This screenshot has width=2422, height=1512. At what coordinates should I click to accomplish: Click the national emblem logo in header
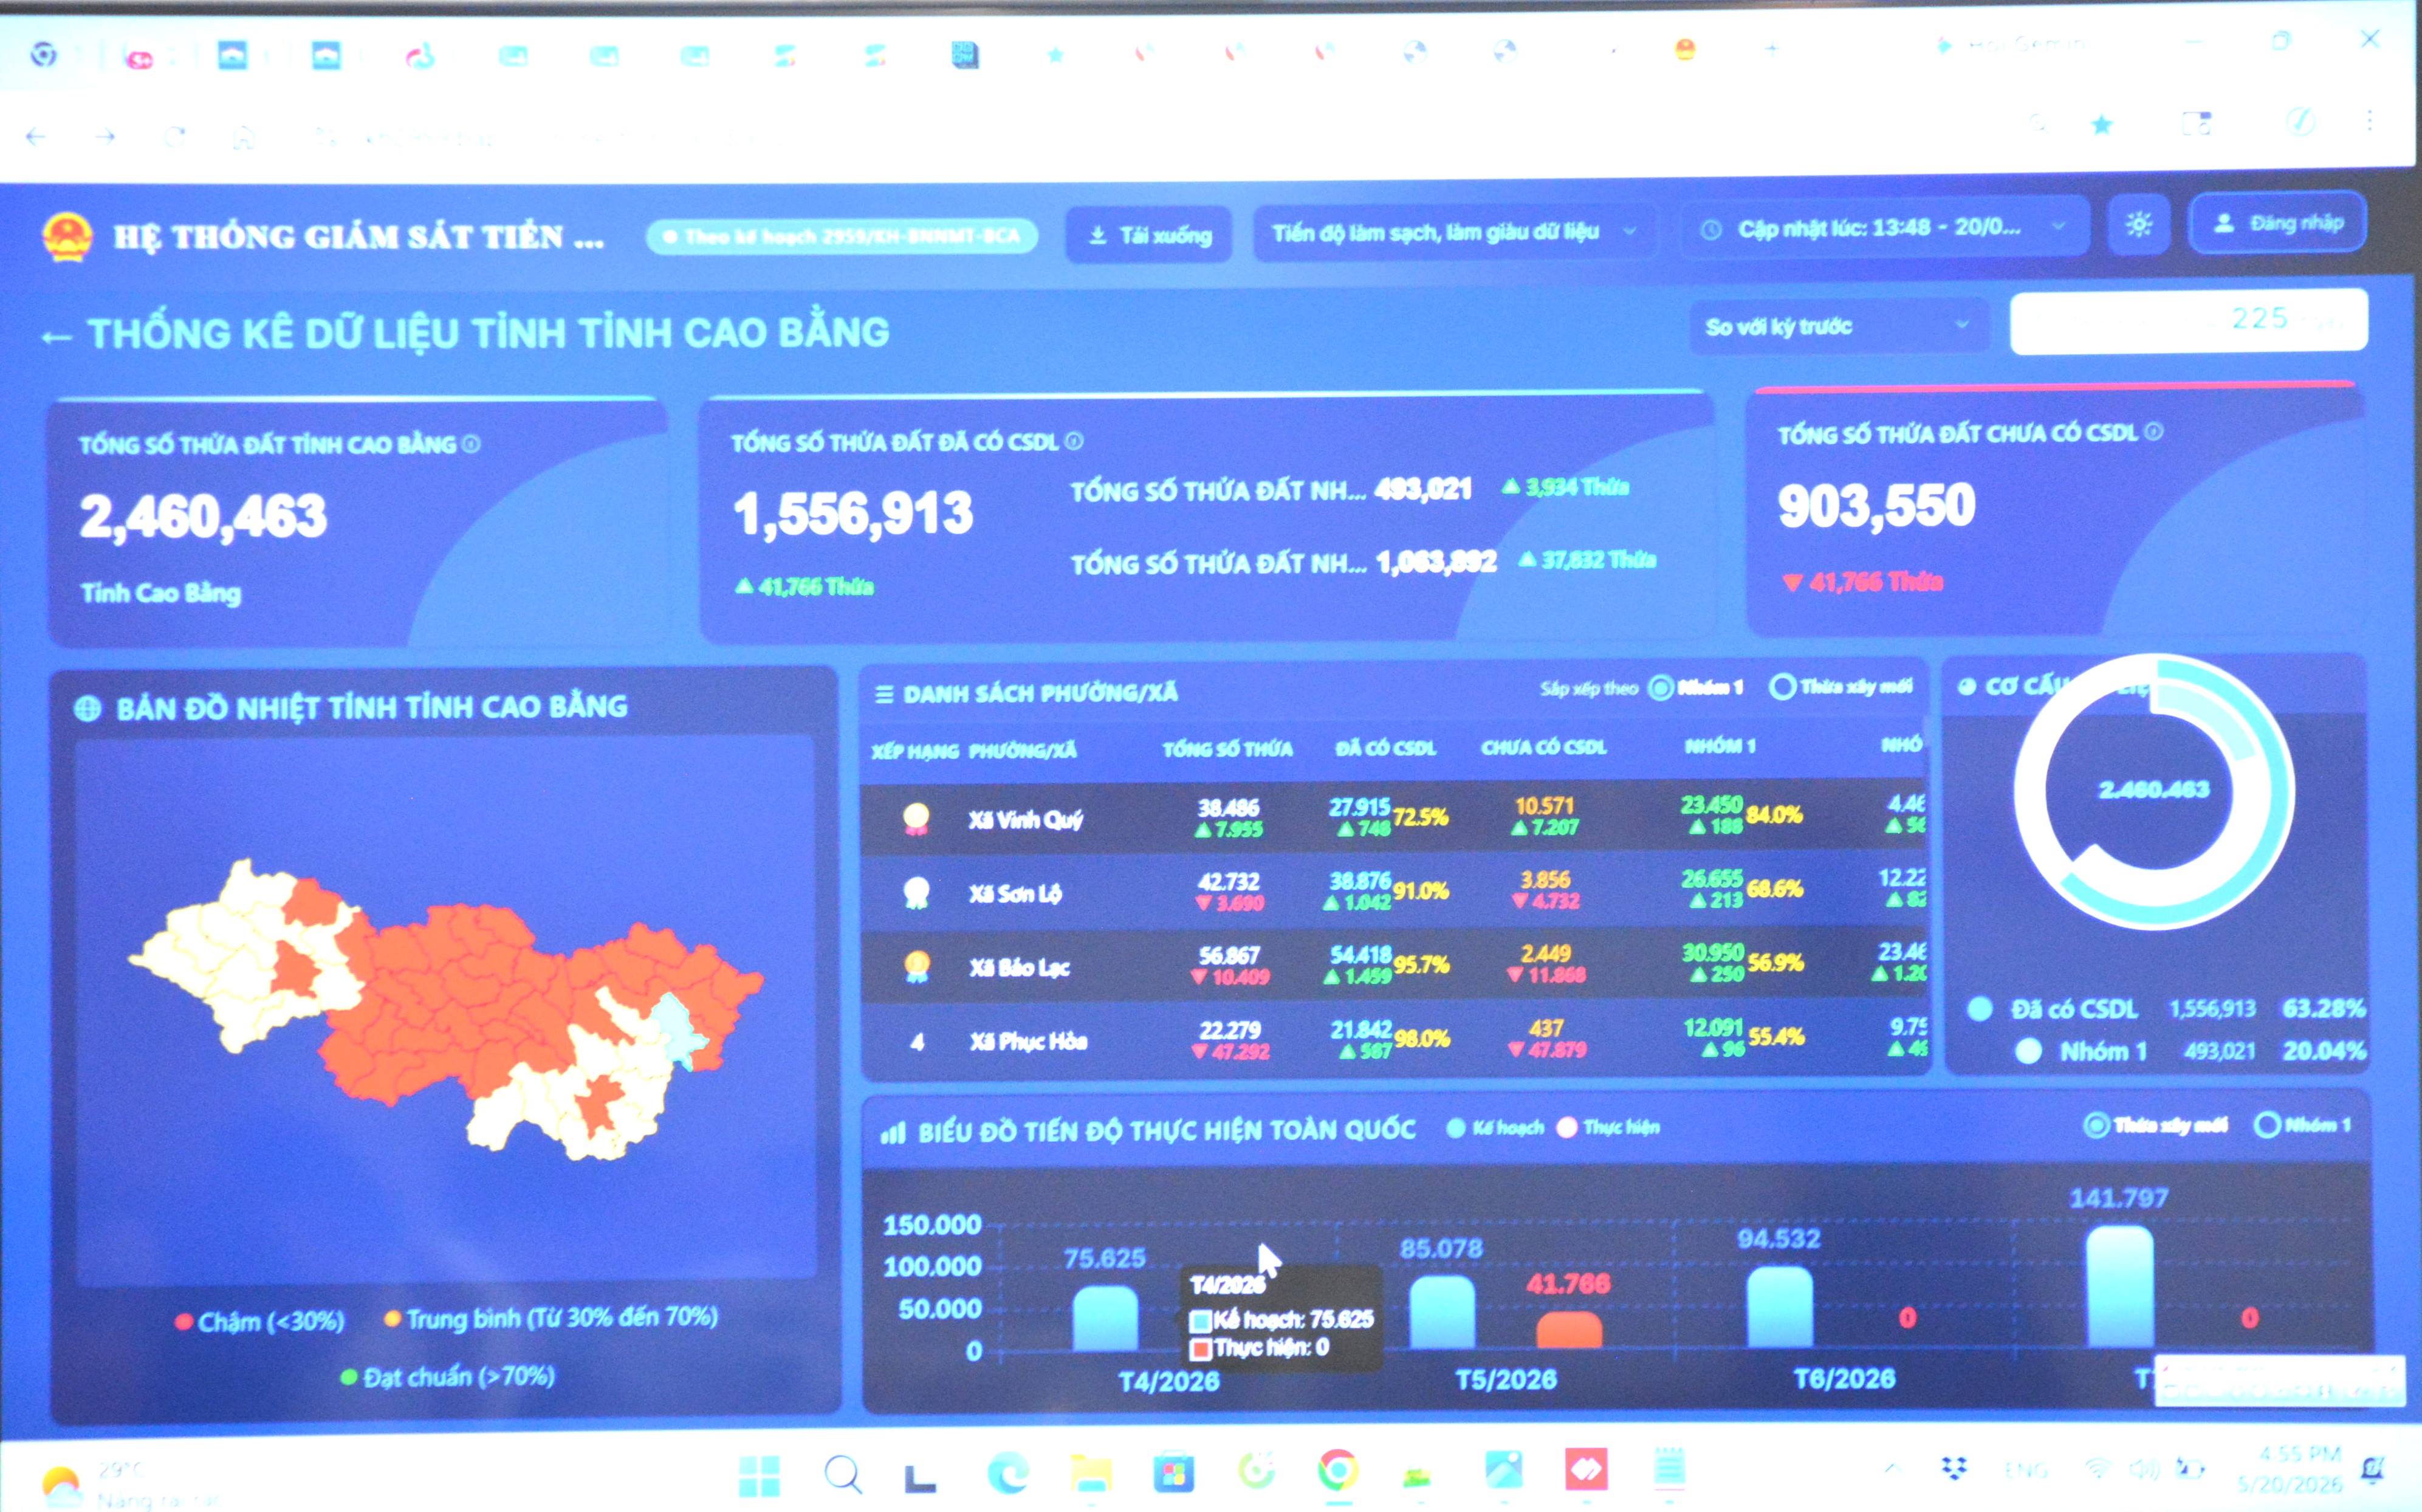[x=68, y=238]
